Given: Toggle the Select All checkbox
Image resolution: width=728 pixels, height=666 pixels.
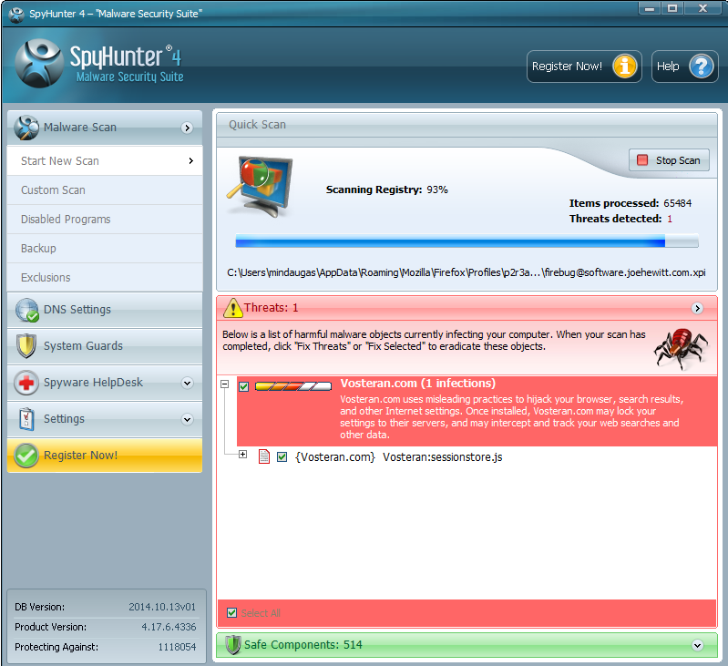Looking at the screenshot, I should click(x=232, y=613).
